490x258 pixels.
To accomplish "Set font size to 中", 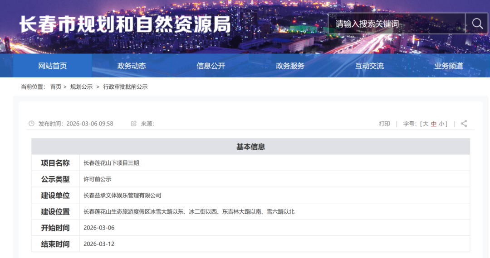I will coord(433,124).
